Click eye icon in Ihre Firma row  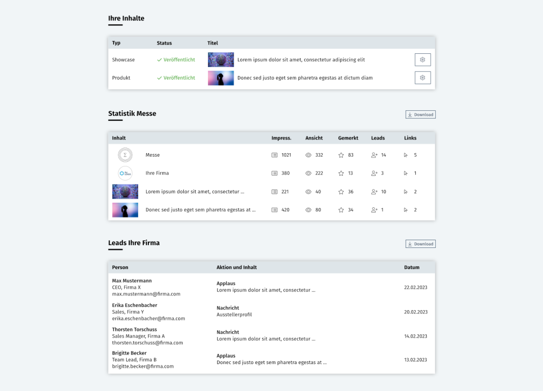click(x=308, y=173)
